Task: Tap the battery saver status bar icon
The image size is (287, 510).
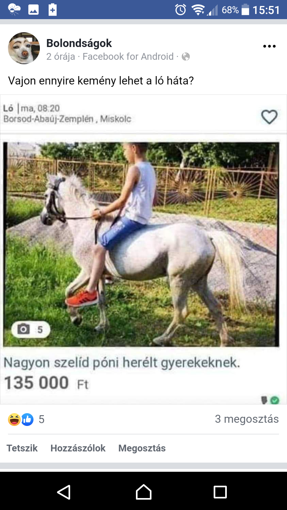Action: point(52,10)
